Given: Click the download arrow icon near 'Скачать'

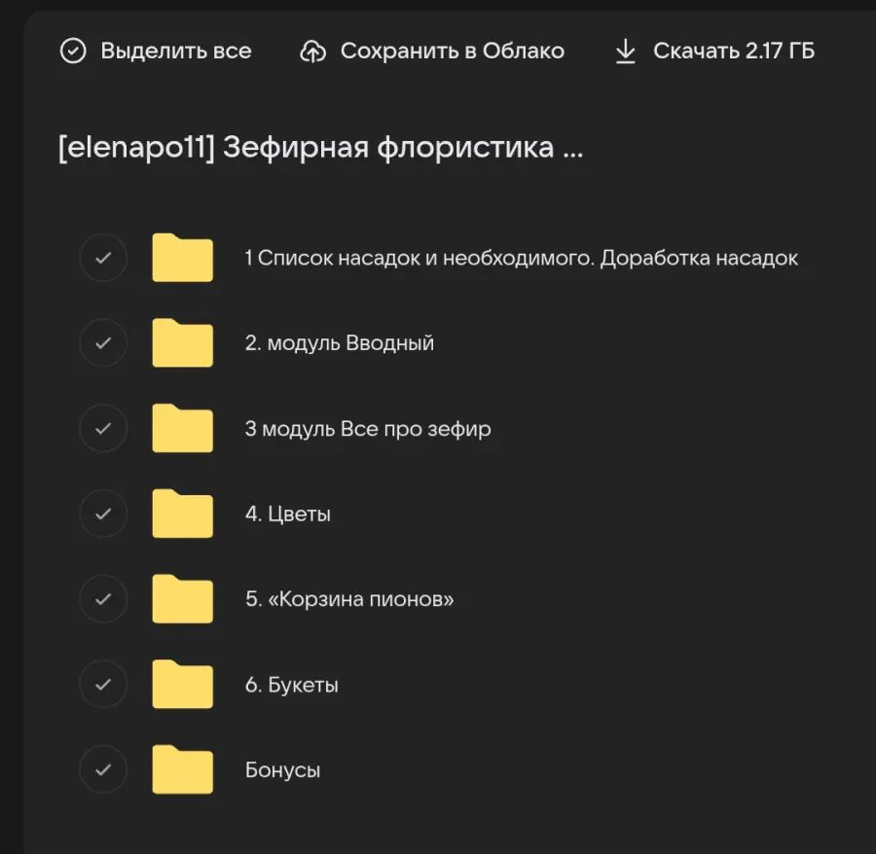Looking at the screenshot, I should click(626, 51).
